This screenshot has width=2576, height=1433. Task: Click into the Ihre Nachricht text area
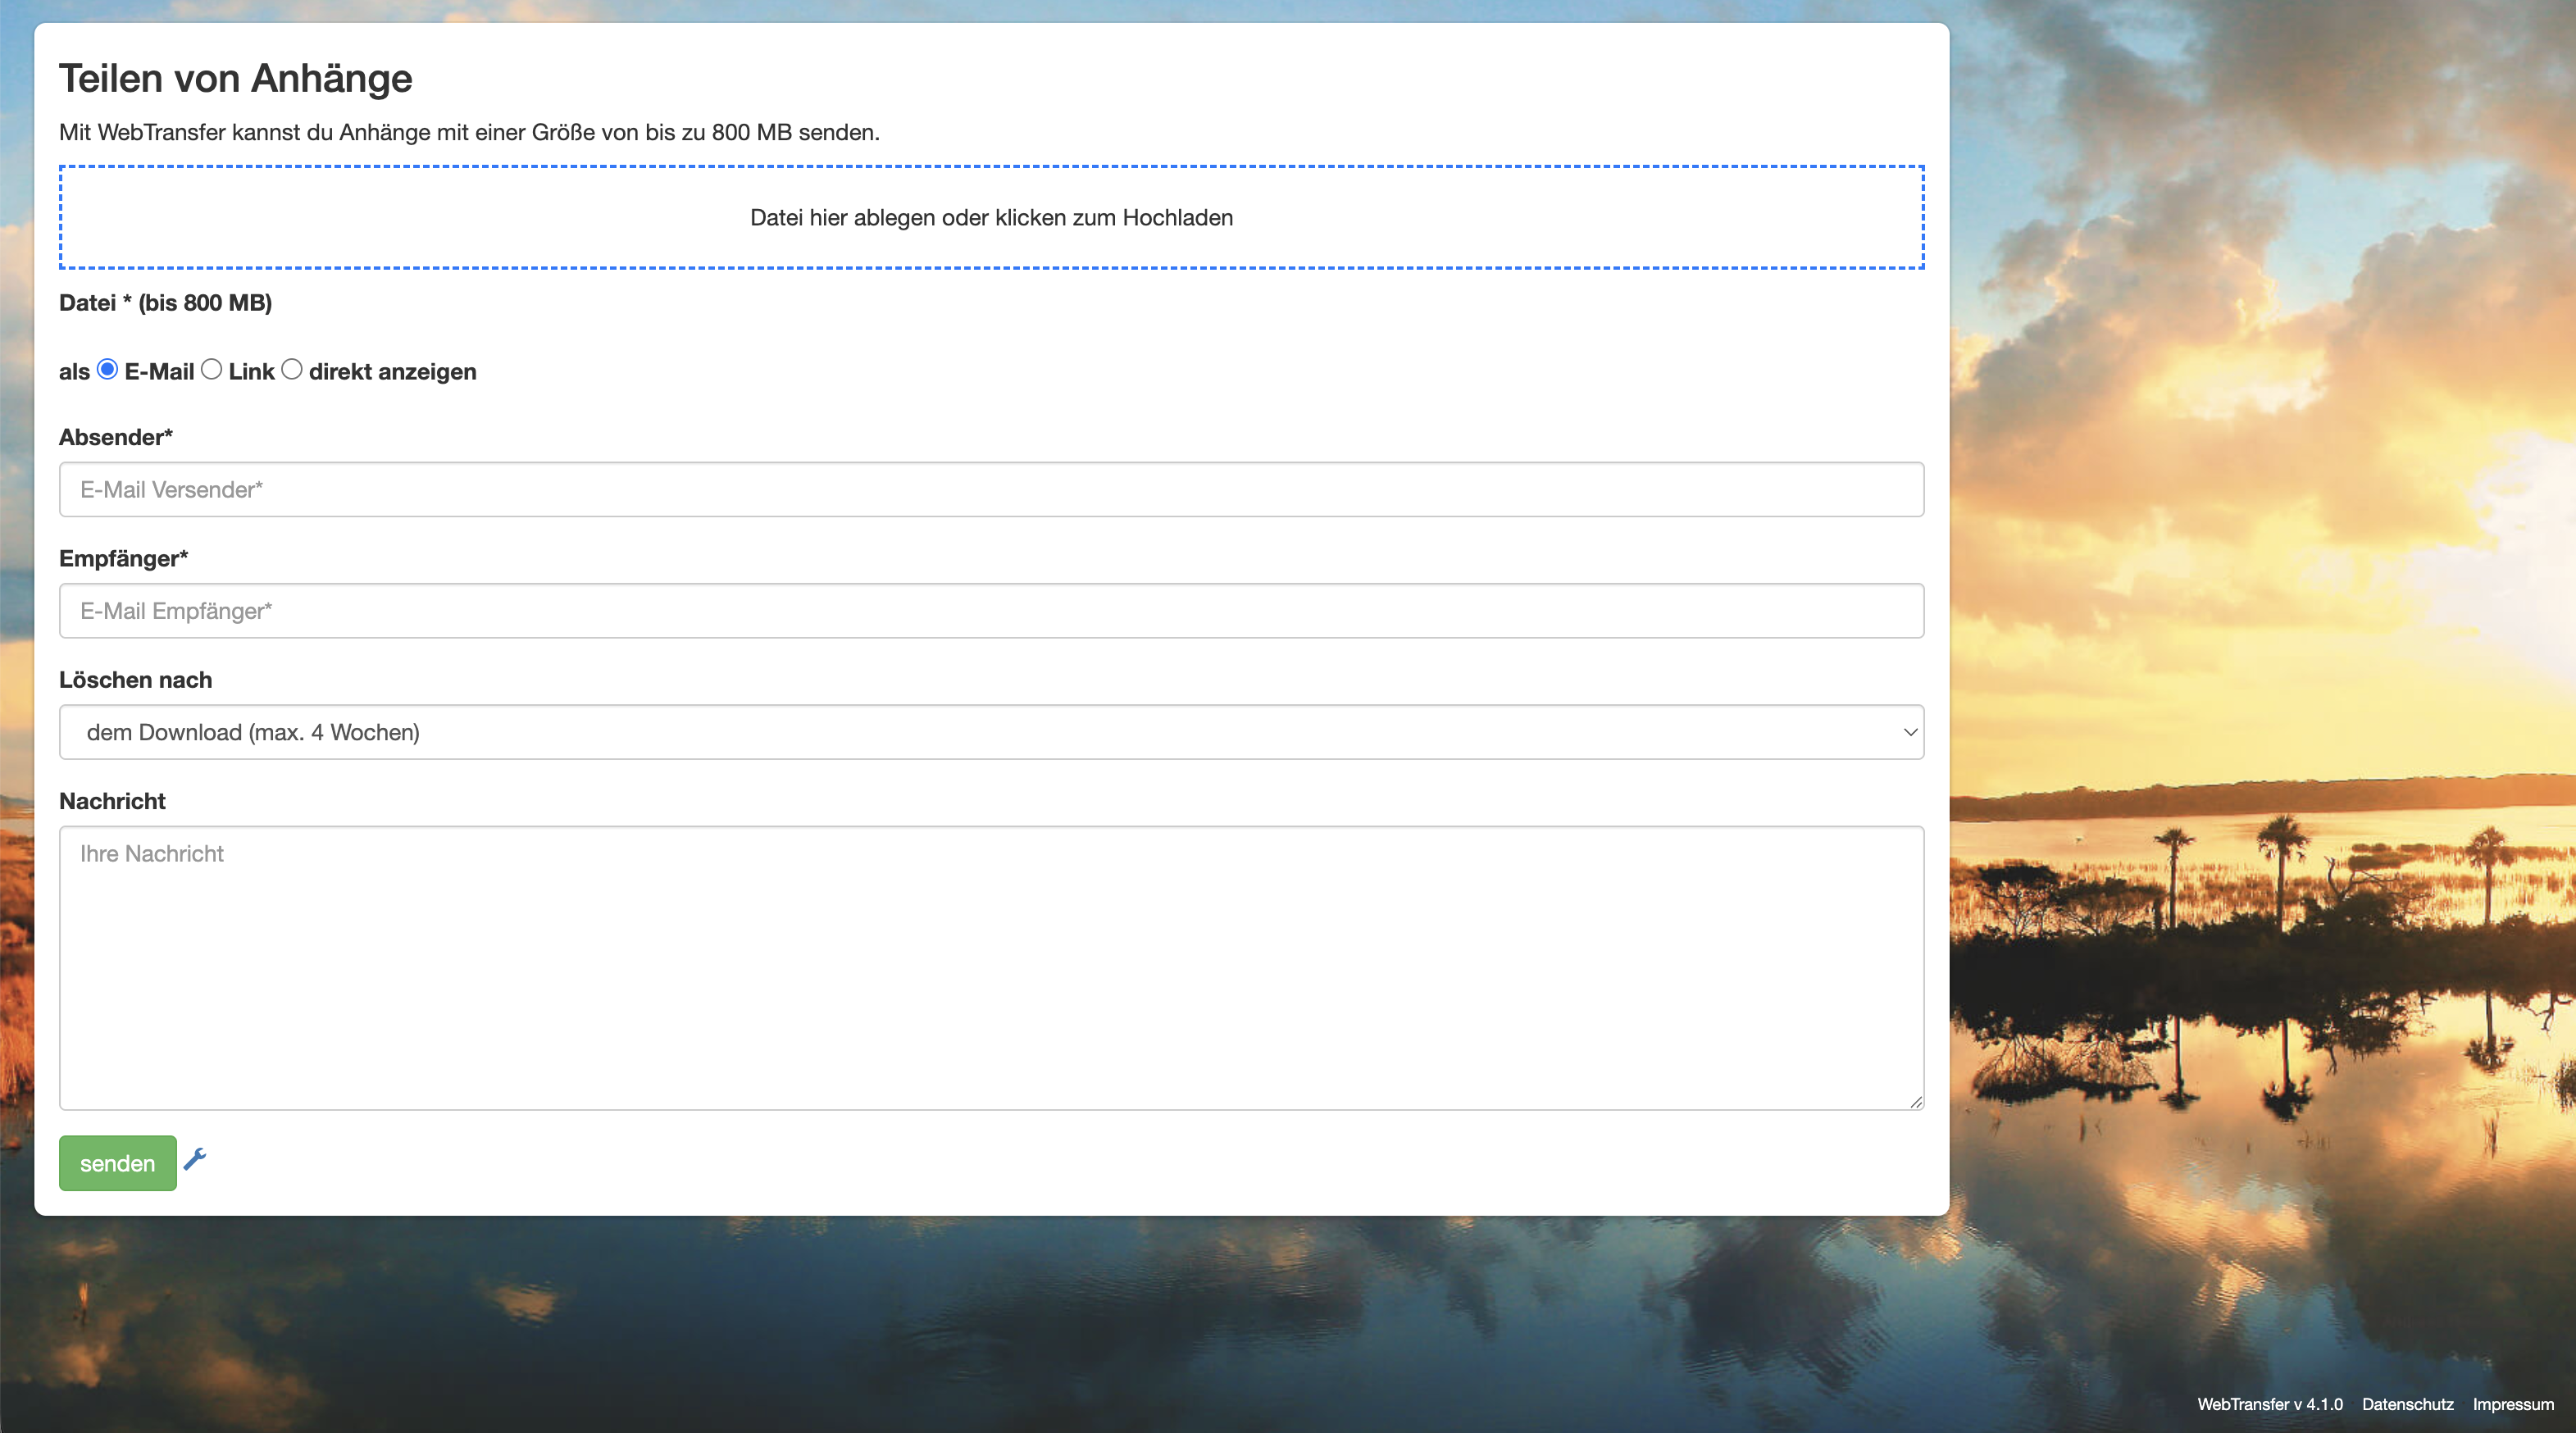pos(990,967)
